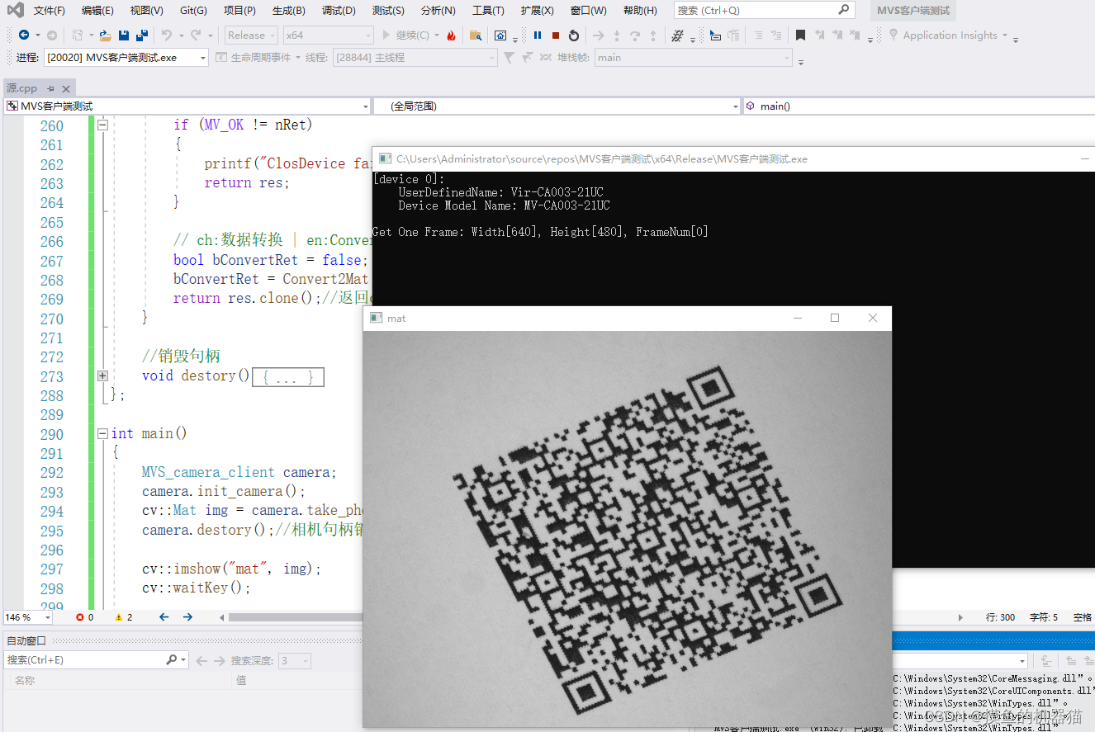The width and height of the screenshot is (1095, 732).
Task: Stop debugging with red square button
Action: [x=556, y=35]
